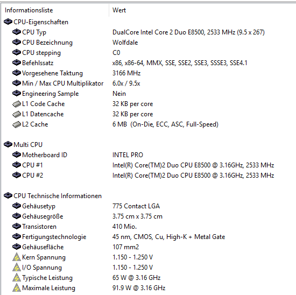Click the CPU-Eigenschaften section chip icon

pyautogui.click(x=8, y=22)
